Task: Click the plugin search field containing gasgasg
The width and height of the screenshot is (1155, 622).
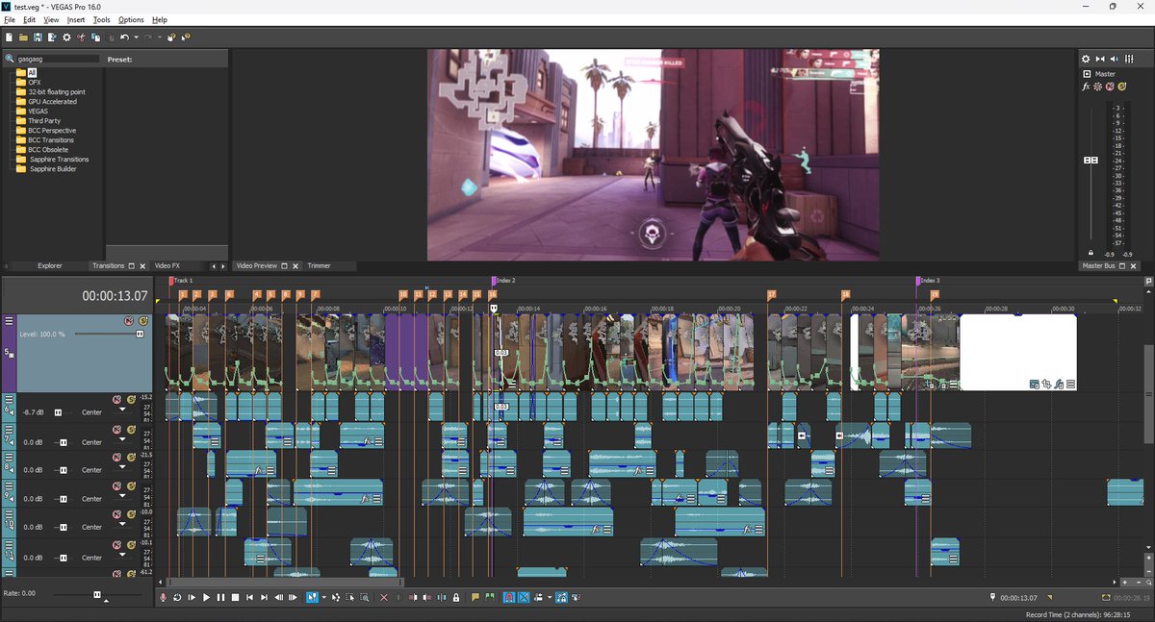Action: coord(58,59)
